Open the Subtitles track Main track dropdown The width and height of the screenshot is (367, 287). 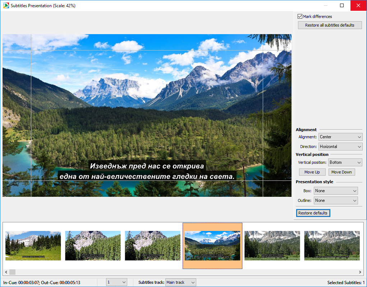point(180,282)
